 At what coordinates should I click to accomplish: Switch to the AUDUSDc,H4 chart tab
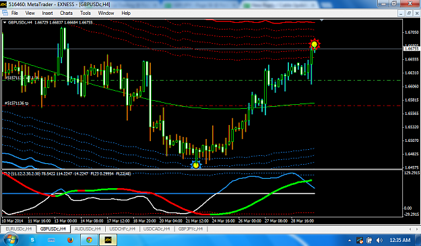[x=88, y=229]
